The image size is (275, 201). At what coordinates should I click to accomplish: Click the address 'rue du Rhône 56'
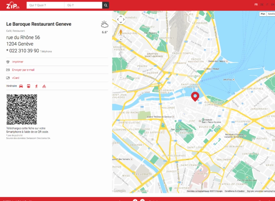[x=23, y=38]
